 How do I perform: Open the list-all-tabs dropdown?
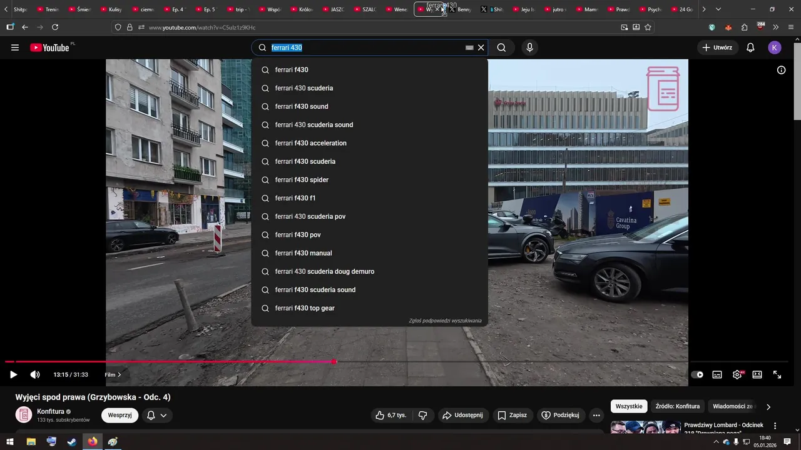[718, 9]
